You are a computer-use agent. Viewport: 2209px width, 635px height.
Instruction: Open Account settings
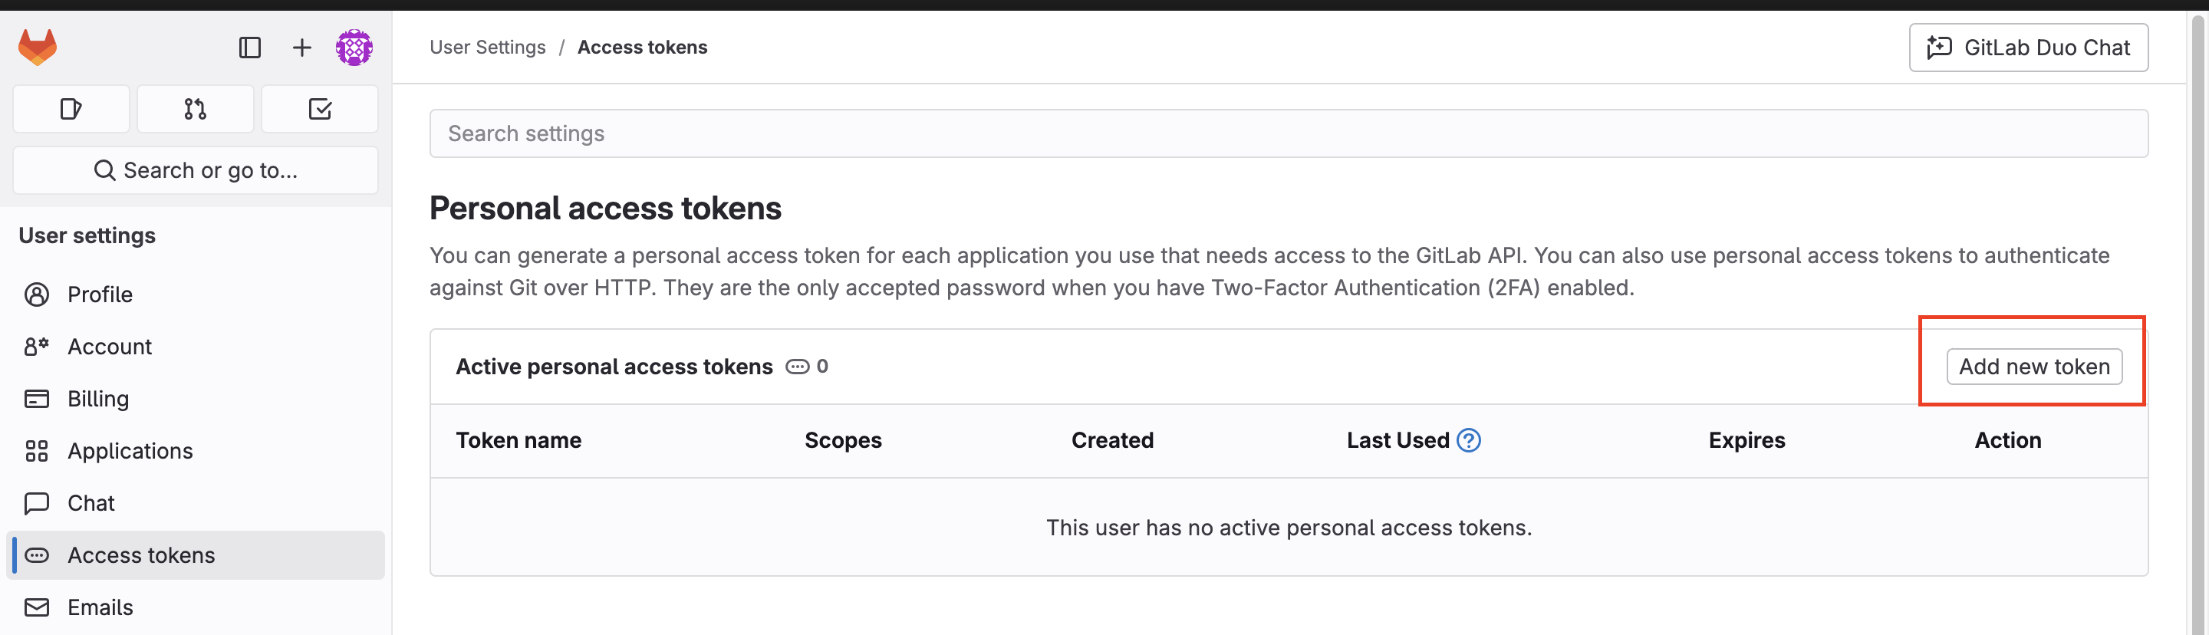tap(110, 346)
